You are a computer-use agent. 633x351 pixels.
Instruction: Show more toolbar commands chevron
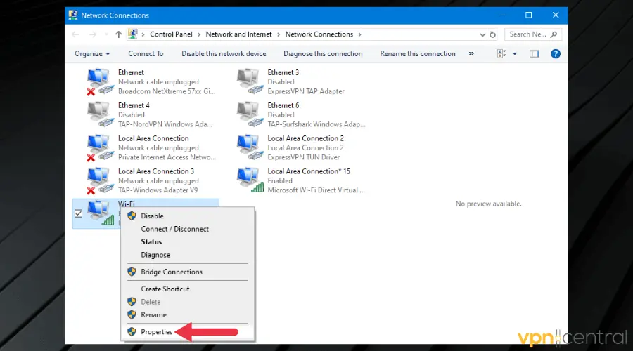471,53
